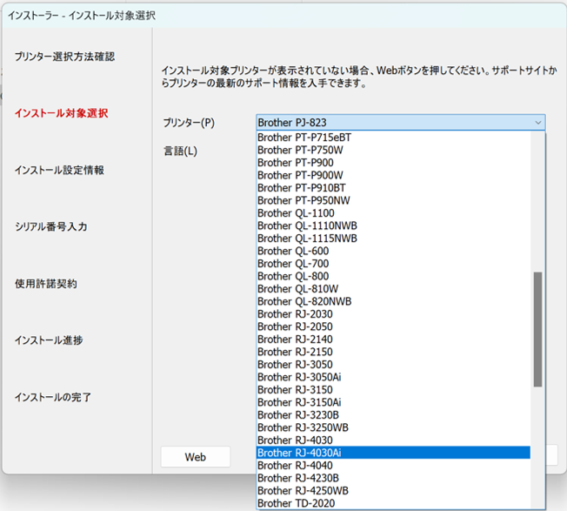This screenshot has height=511, width=567.
Task: Select Brother QL-1115NWB printer
Action: (x=393, y=239)
